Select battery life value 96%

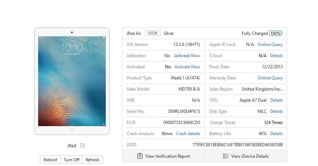[263, 134]
